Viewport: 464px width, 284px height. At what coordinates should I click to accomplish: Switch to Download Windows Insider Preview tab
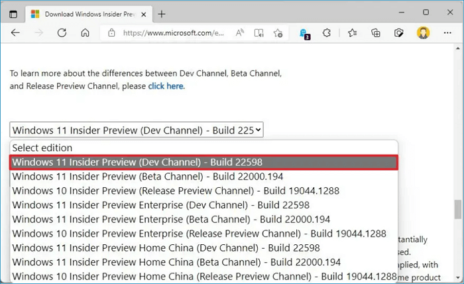pyautogui.click(x=83, y=13)
